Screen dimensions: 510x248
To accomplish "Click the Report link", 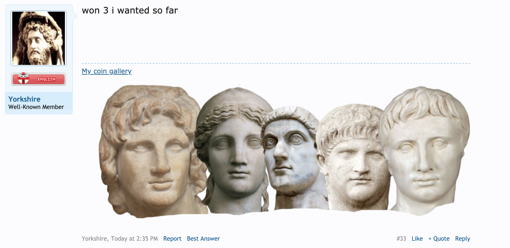I will coord(172,239).
